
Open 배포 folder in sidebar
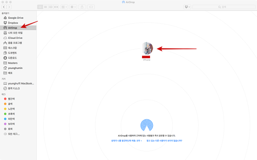[18, 73]
